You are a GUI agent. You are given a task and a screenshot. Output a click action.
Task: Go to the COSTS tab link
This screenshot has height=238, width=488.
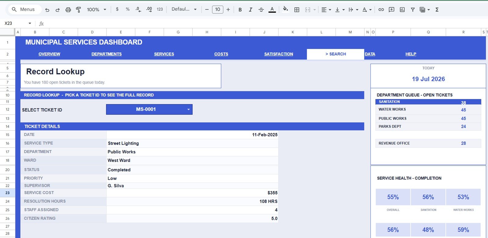click(221, 54)
